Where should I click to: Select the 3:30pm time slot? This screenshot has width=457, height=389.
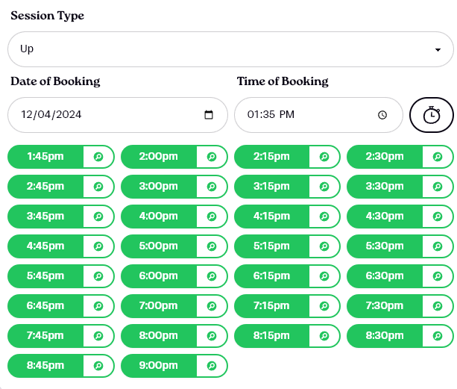tap(385, 187)
